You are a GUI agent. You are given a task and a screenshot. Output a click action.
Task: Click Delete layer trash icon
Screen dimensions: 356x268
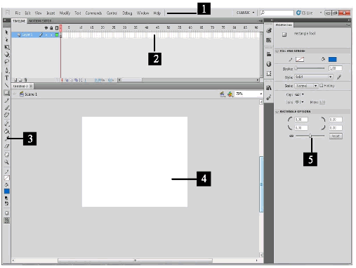(25, 80)
